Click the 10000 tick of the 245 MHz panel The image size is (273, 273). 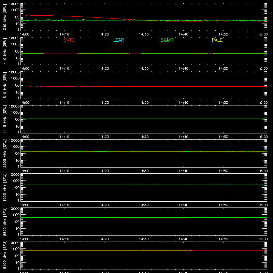tap(14, 4)
